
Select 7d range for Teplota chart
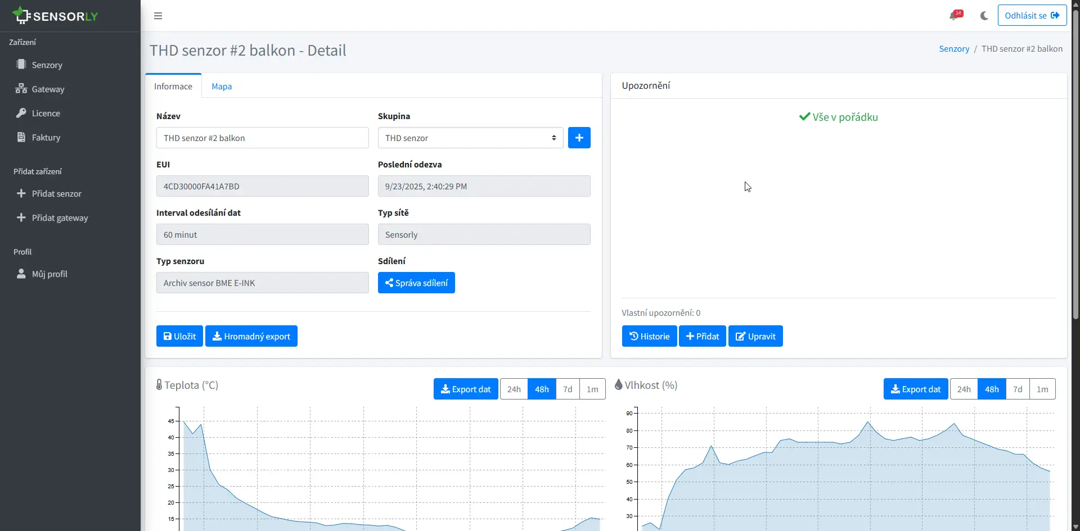click(x=568, y=389)
